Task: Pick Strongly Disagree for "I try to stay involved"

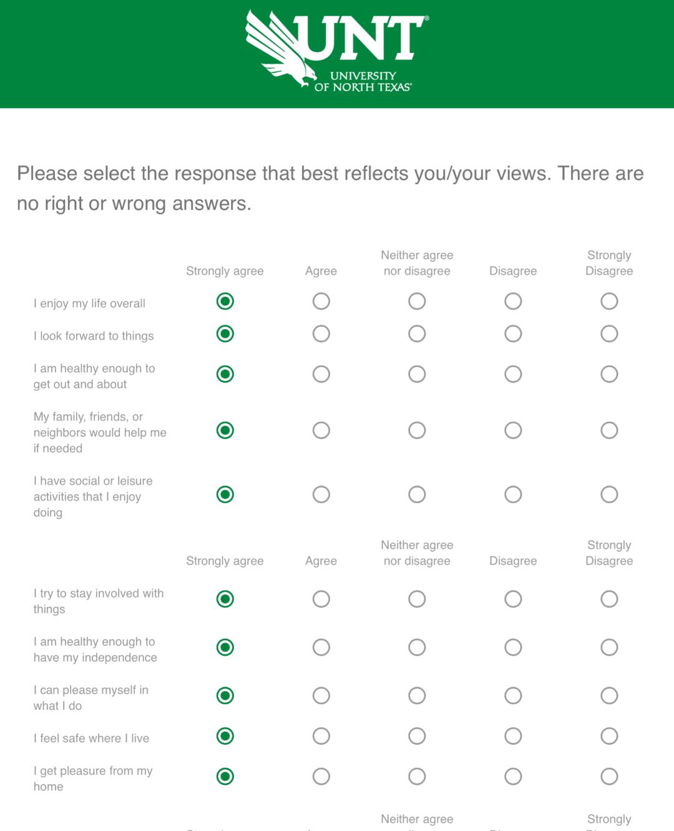Action: click(609, 599)
